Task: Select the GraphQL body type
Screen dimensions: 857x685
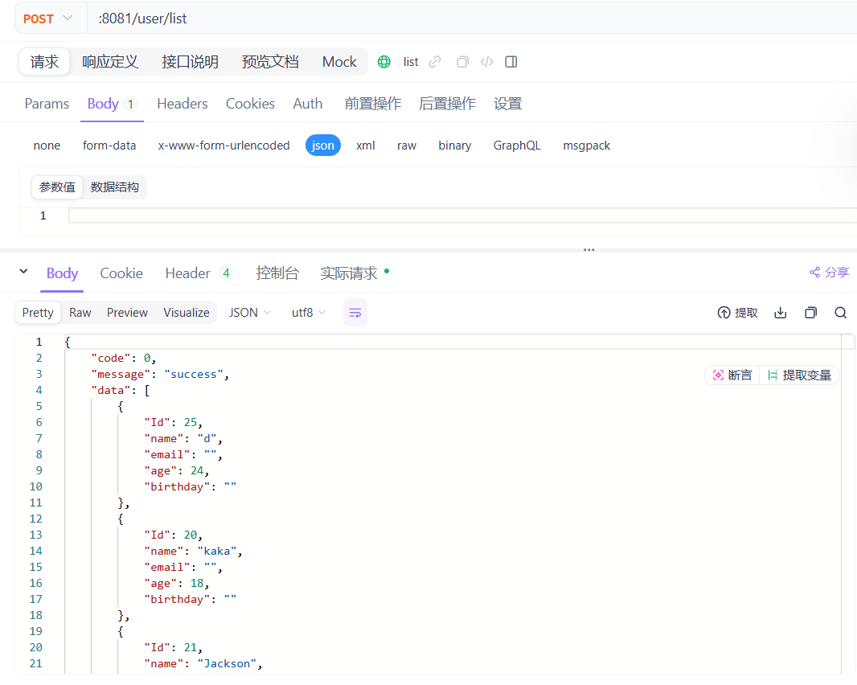Action: (517, 146)
